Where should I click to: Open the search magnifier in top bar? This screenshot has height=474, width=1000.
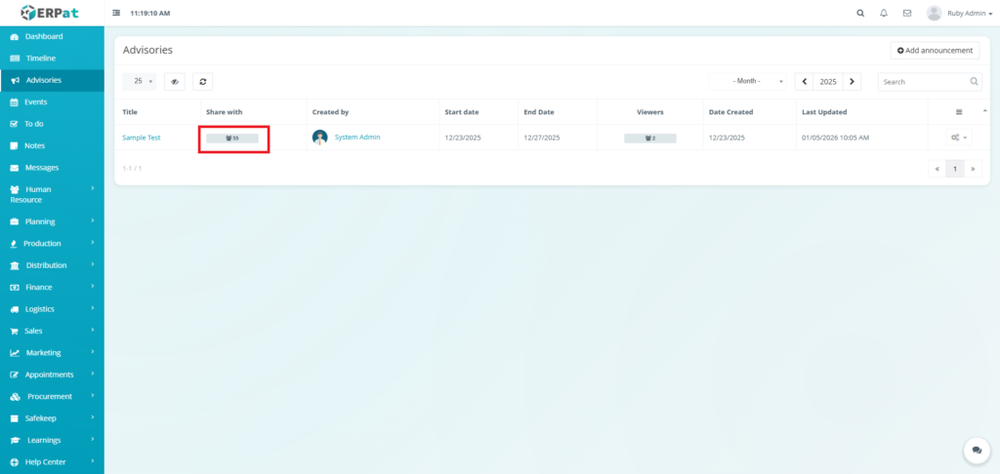860,13
